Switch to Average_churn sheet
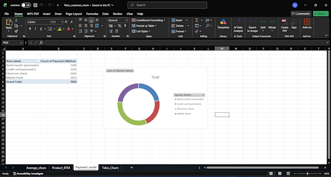Image resolution: width=331 pixels, height=177 pixels. coord(36,168)
